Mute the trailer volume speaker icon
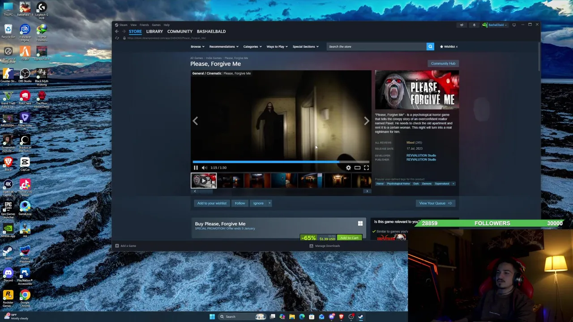Viewport: 573px width, 322px height. (205, 168)
